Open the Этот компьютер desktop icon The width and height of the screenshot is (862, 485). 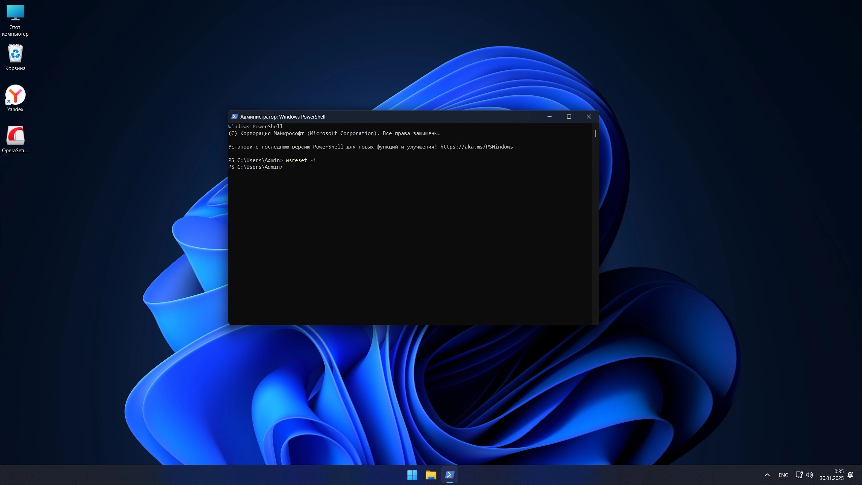15,13
